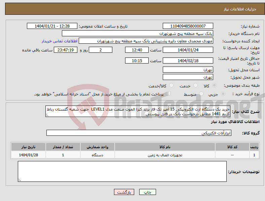The height and width of the screenshot is (201, 265).
Task: Click the کد کالا column header
Action: tap(232, 147)
